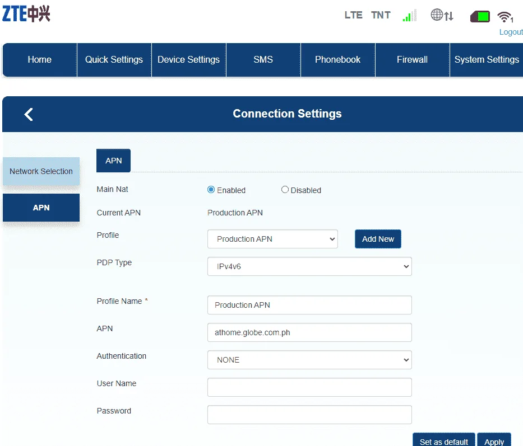Open the Firewall menu
This screenshot has height=446, width=523.
tap(412, 60)
